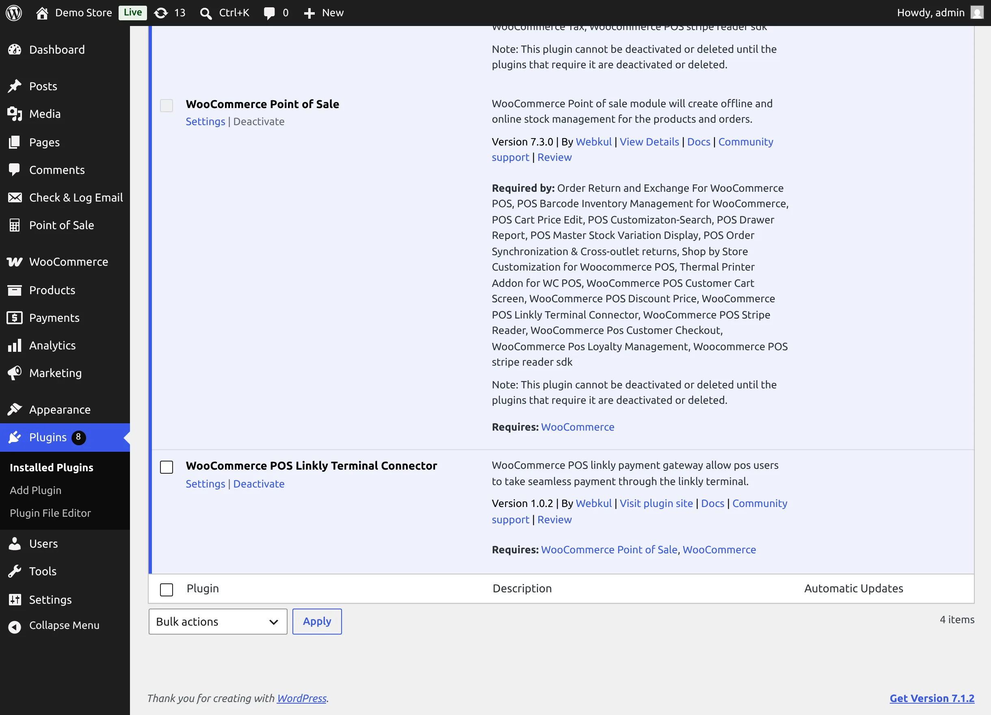Click the Media sidebar icon
The height and width of the screenshot is (715, 991).
coord(15,114)
